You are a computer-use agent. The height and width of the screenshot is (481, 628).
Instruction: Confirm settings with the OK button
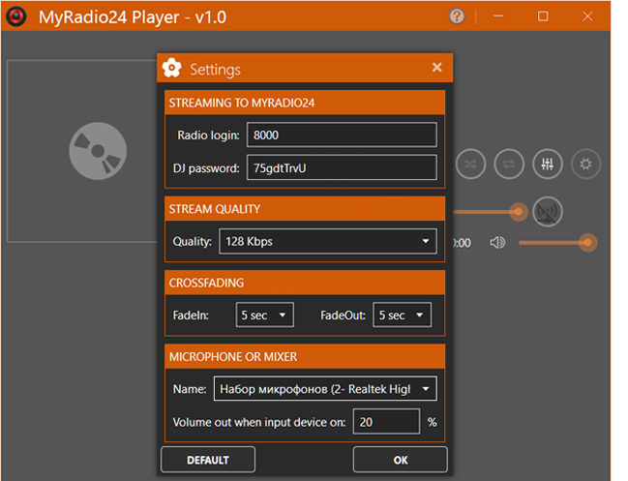pyautogui.click(x=400, y=459)
